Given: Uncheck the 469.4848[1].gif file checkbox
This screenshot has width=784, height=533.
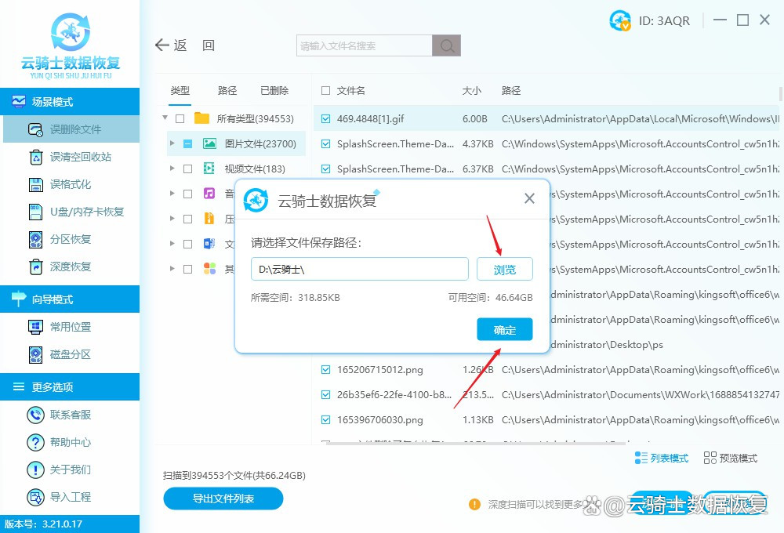Looking at the screenshot, I should point(325,118).
